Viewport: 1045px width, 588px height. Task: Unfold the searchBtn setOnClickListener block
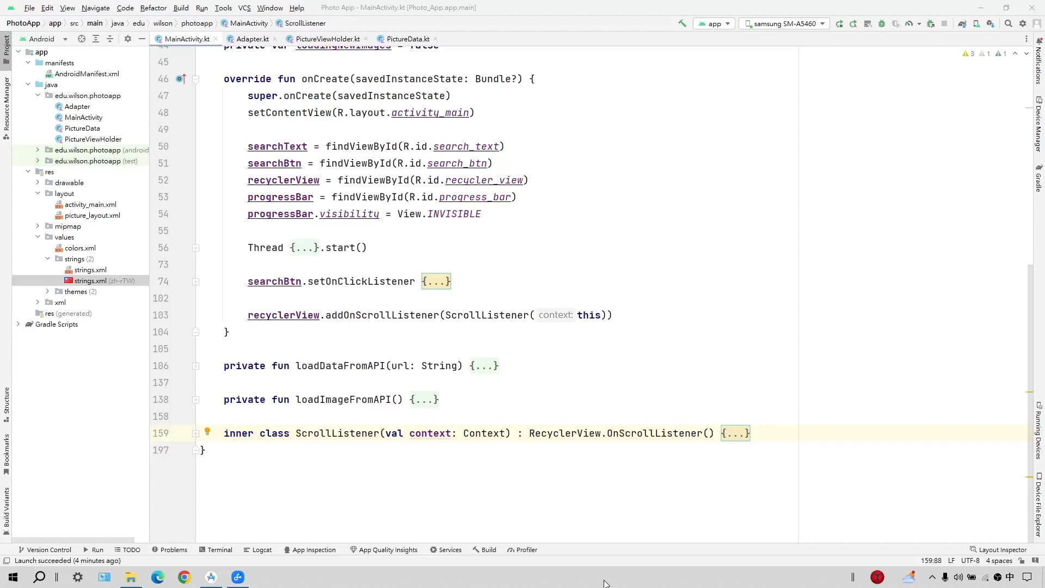click(x=195, y=282)
